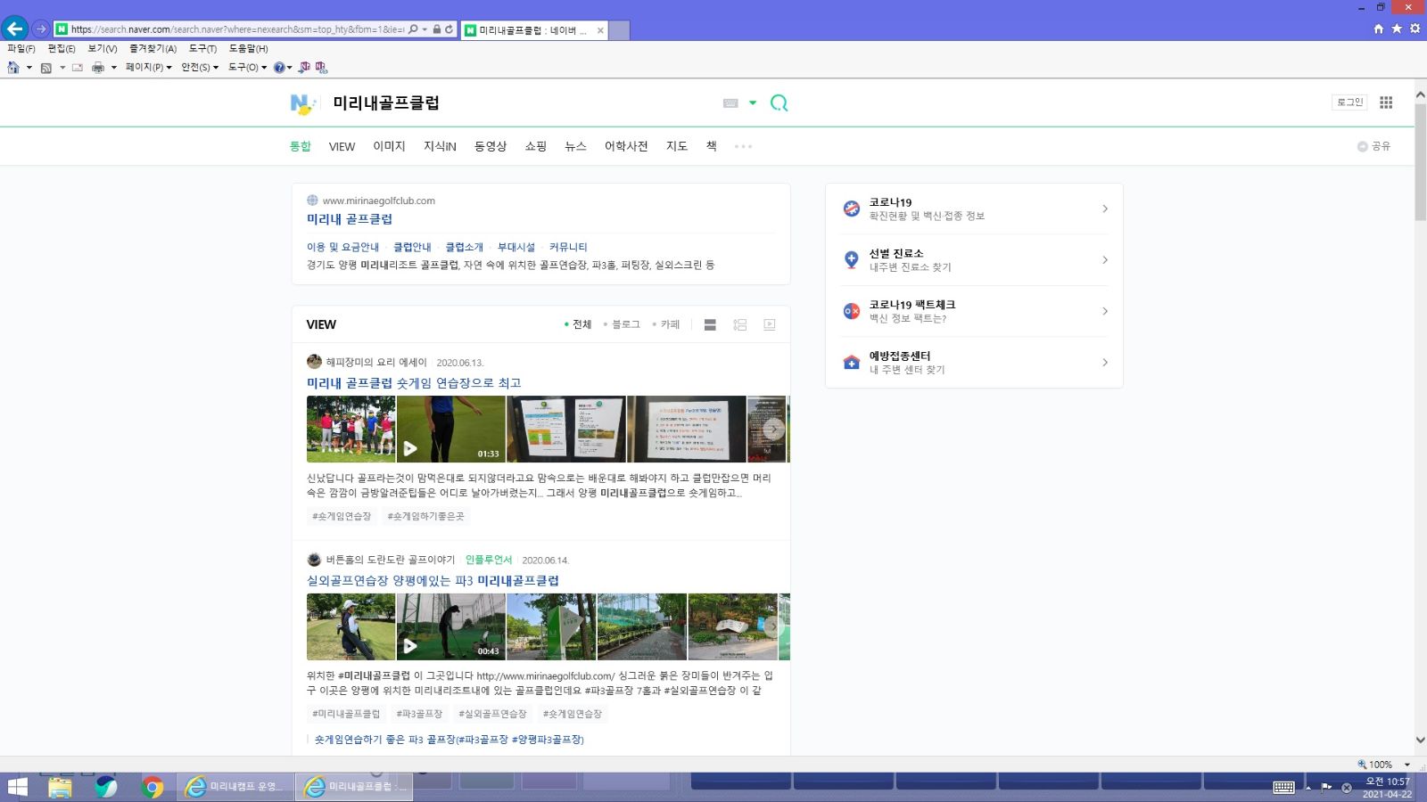Click the command bar home icon
This screenshot has height=802, width=1427.
[13, 68]
